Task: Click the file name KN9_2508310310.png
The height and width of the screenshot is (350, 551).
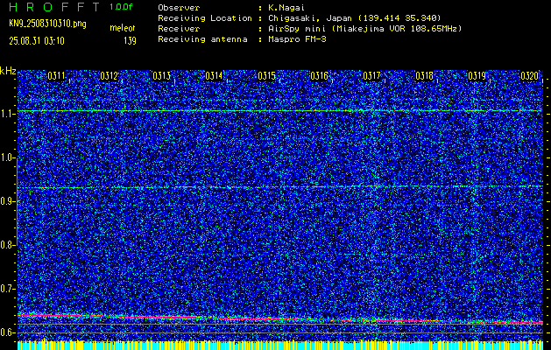Action: [x=47, y=24]
